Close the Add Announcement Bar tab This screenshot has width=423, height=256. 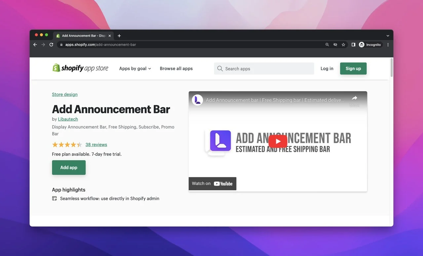tap(110, 36)
